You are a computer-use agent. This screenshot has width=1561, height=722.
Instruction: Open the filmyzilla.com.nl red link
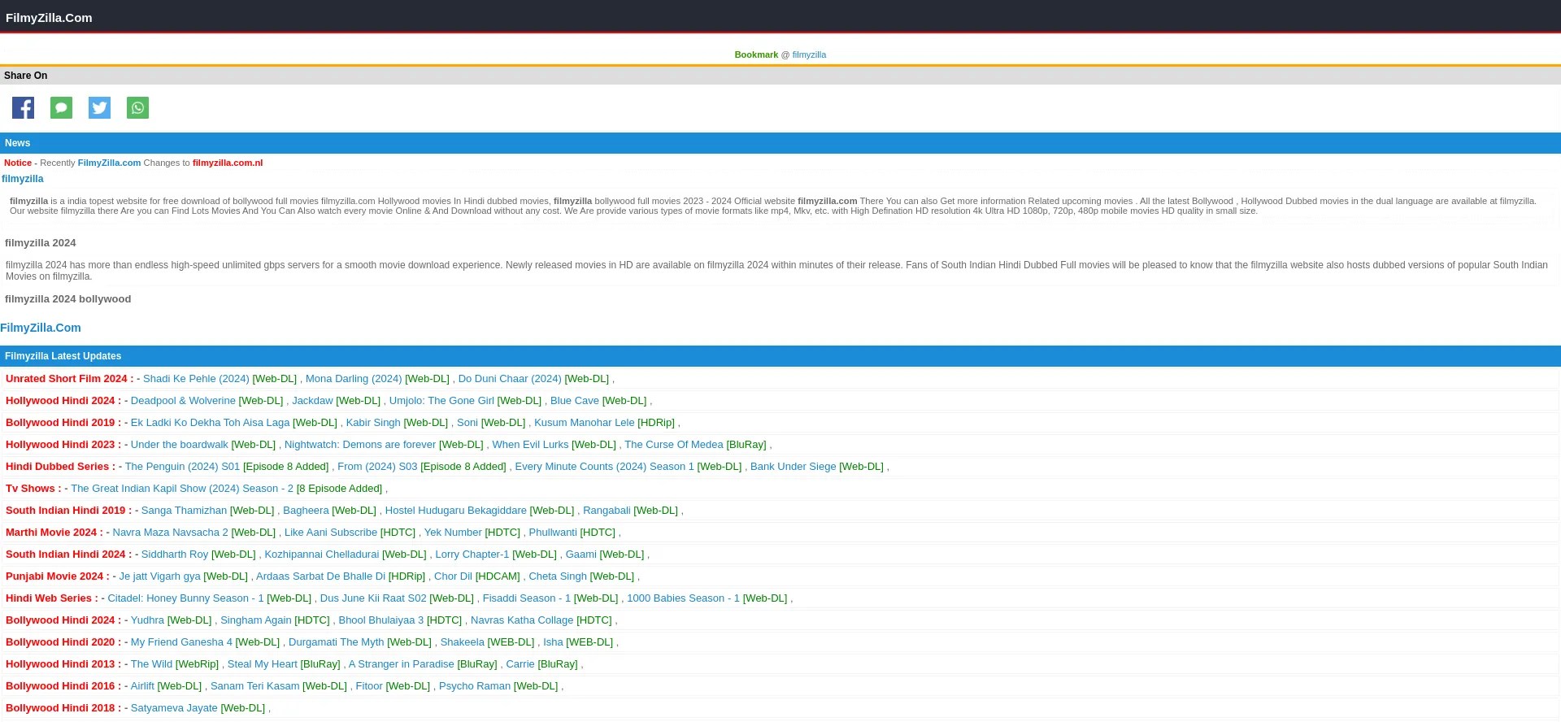(228, 163)
